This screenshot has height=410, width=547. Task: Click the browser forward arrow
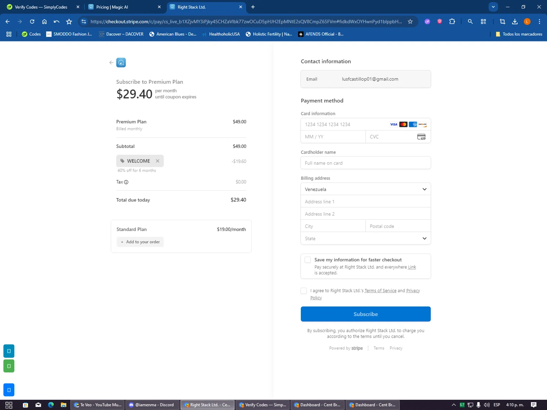pos(20,22)
